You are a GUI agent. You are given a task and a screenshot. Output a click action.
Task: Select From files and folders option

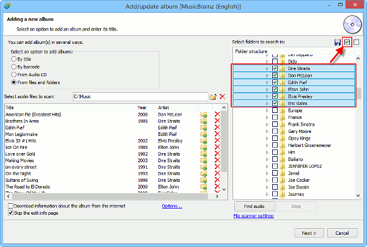[x=14, y=82]
